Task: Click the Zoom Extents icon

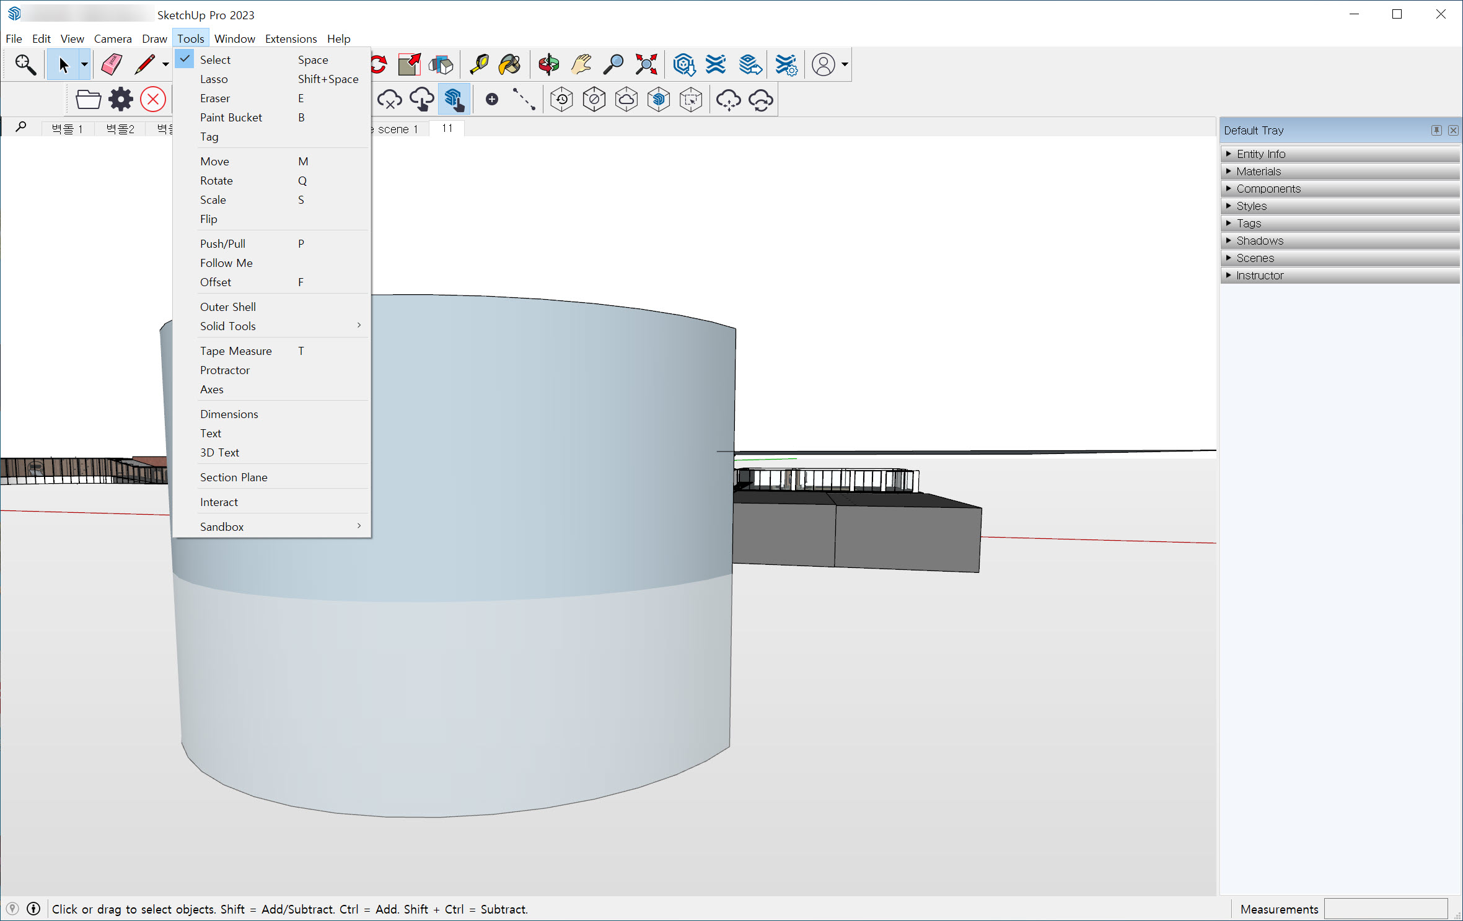Action: pos(646,64)
